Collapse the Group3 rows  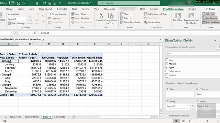(1, 85)
